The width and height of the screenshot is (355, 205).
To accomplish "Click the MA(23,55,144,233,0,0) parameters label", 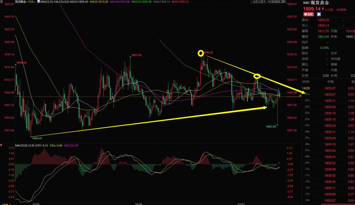I will (55, 2).
